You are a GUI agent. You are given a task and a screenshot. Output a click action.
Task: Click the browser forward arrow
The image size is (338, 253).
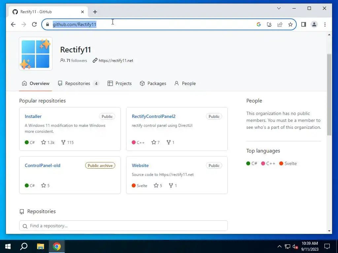pyautogui.click(x=24, y=24)
